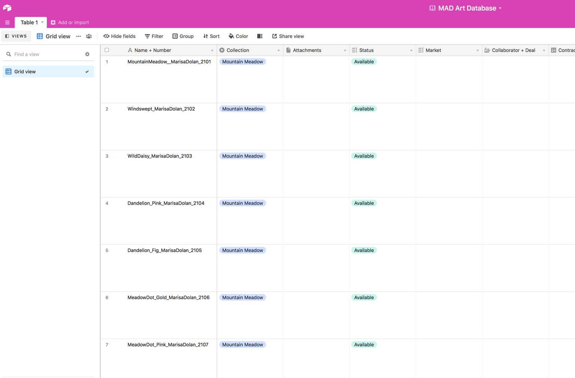
Task: Click the Collection field type icon
Action: pos(222,50)
